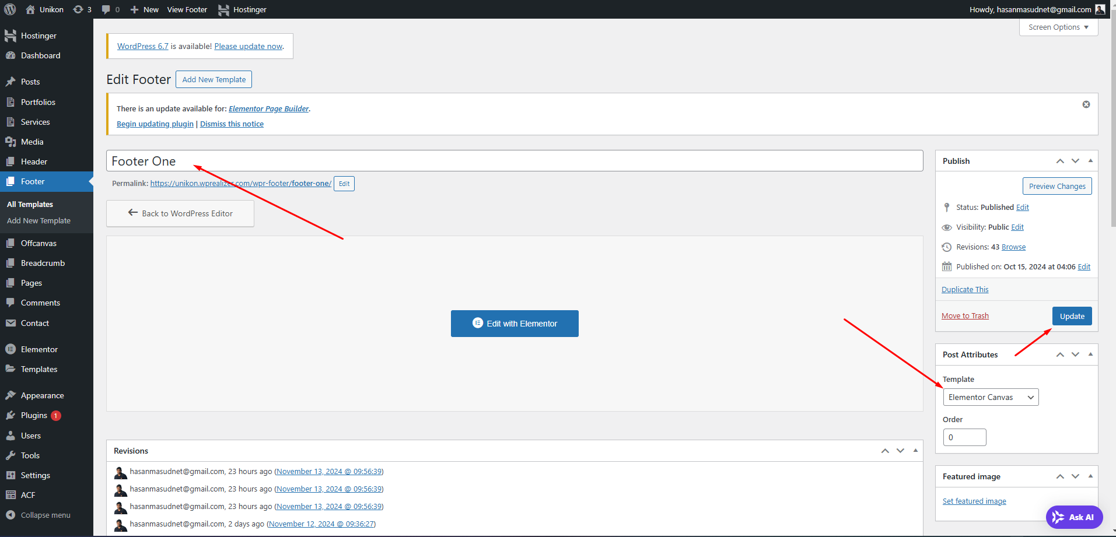This screenshot has height=537, width=1116.
Task: Click the blue Update button
Action: pyautogui.click(x=1072, y=316)
